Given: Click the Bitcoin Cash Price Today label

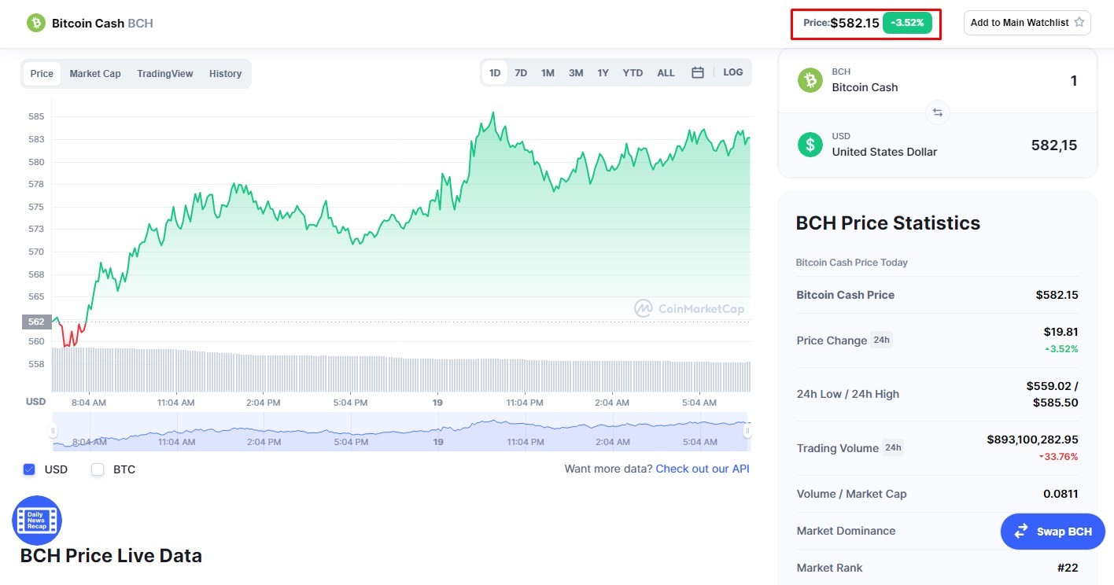Looking at the screenshot, I should point(852,263).
